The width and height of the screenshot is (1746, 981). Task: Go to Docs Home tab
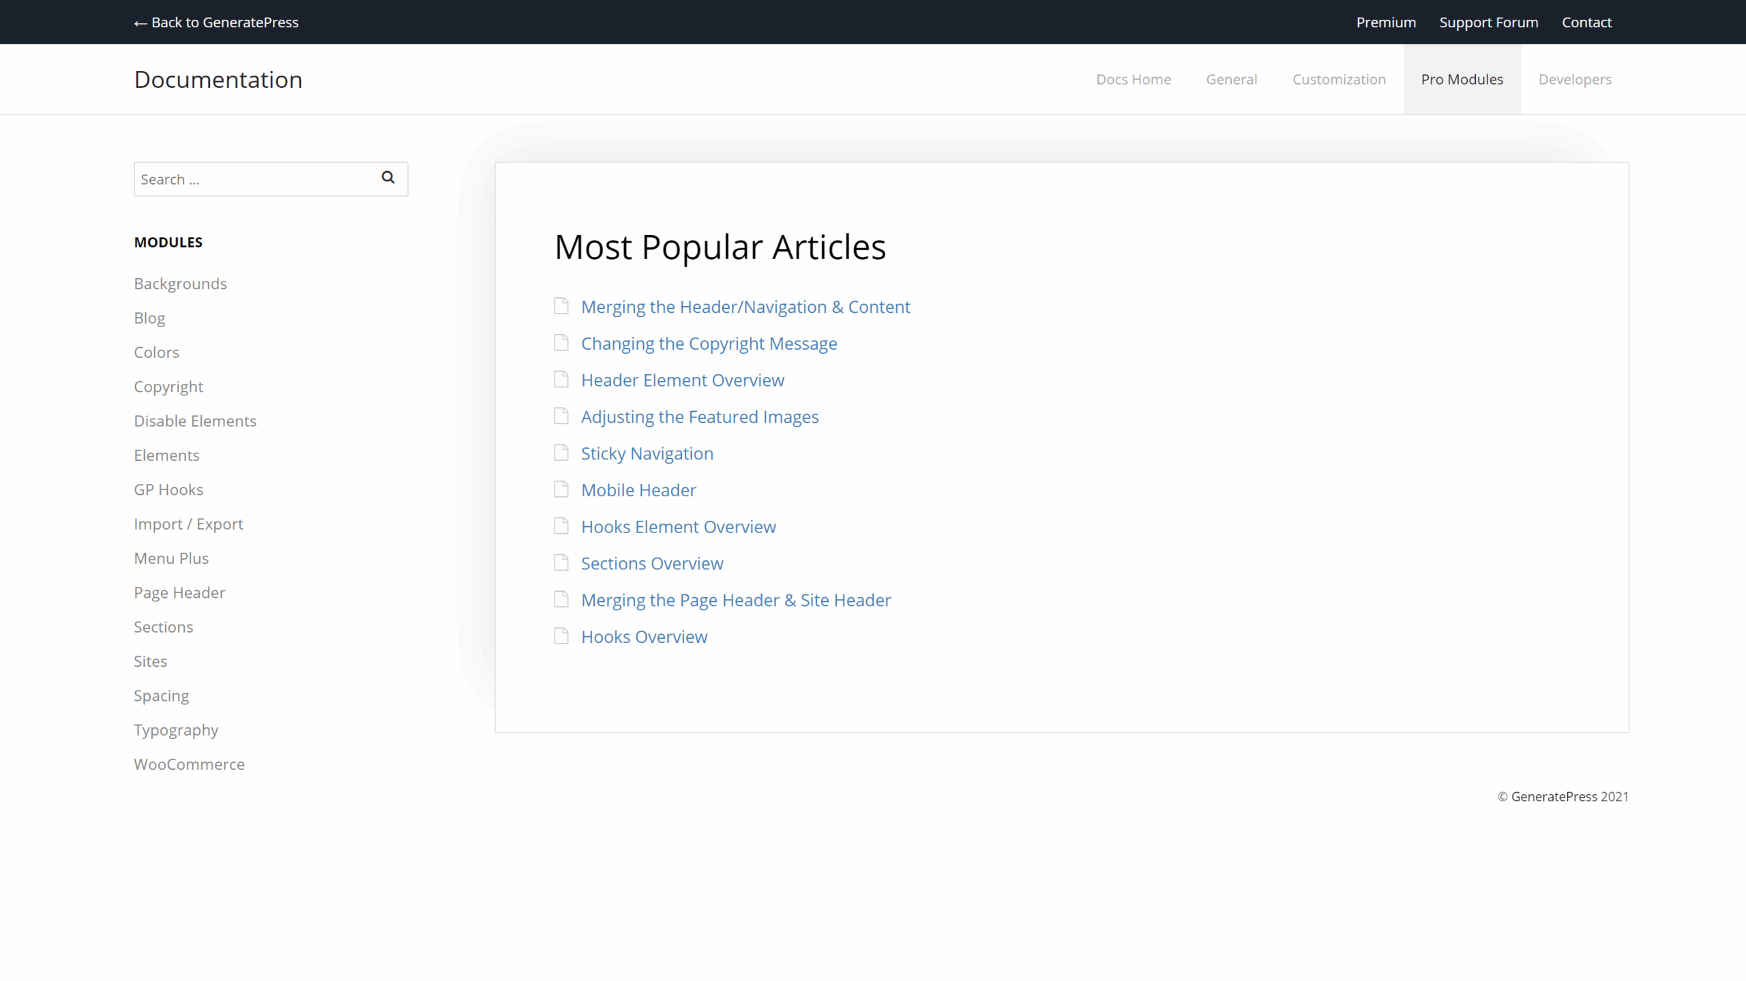tap(1133, 80)
